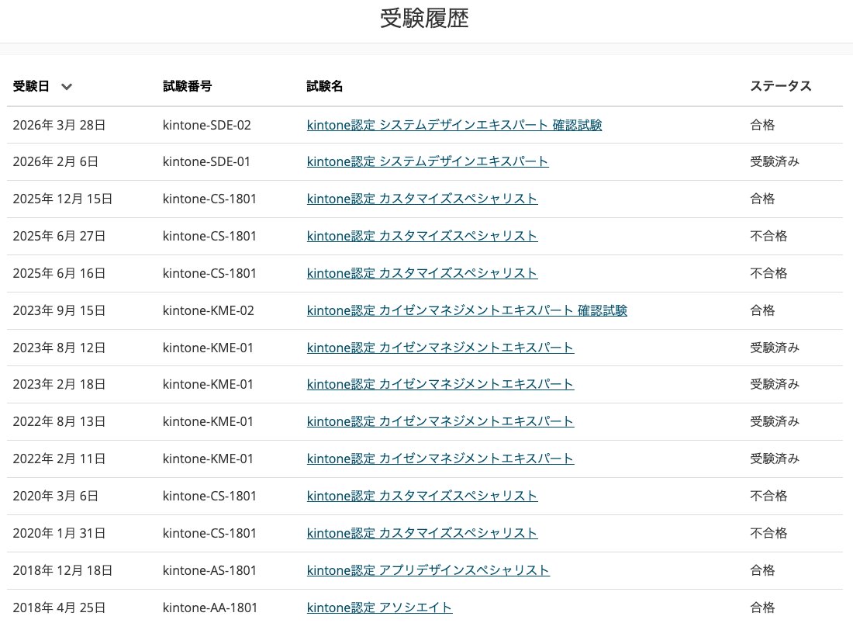This screenshot has width=853, height=630.
Task: Click 不合格 status in 2020年 3月 6日 row
Action: [768, 496]
